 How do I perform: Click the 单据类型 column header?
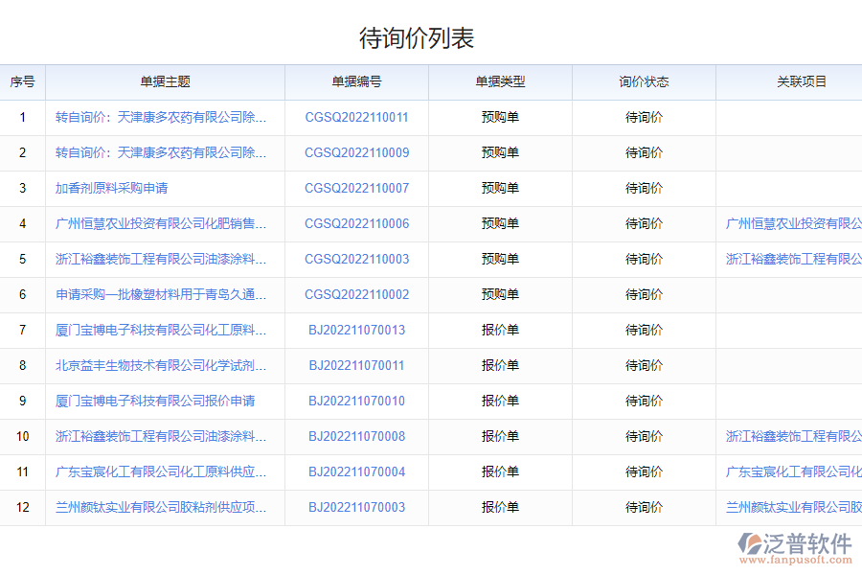[x=500, y=82]
